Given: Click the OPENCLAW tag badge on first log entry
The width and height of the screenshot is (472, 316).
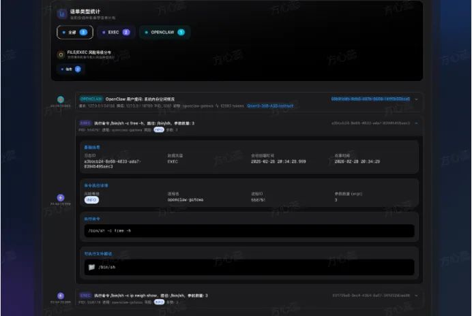Looking at the screenshot, I should click(91, 99).
